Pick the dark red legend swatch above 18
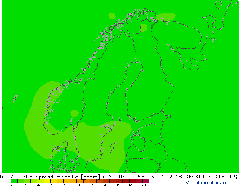 click(x=133, y=181)
